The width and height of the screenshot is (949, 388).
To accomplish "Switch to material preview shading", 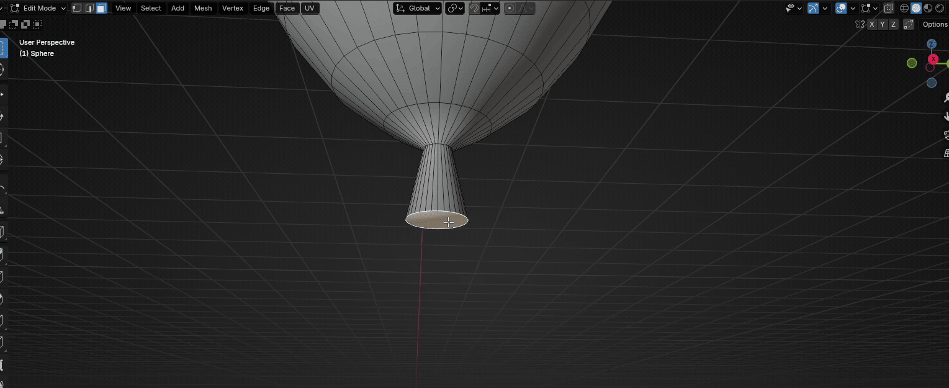I will [x=927, y=8].
